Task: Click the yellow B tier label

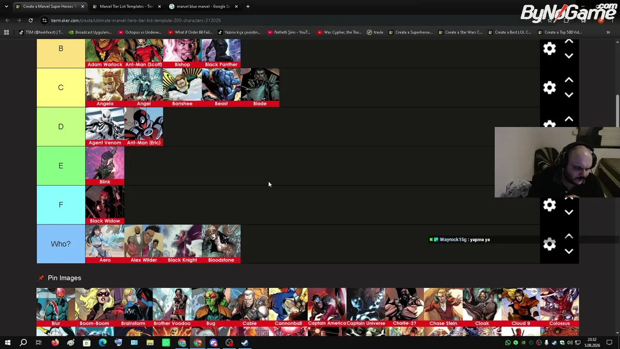Action: point(61,53)
